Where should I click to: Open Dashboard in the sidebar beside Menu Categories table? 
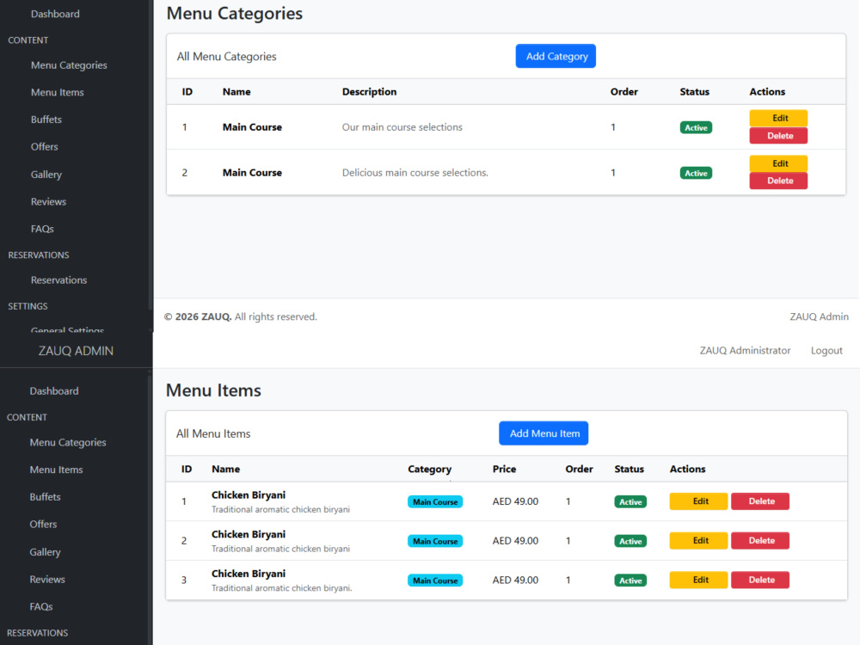tap(55, 15)
